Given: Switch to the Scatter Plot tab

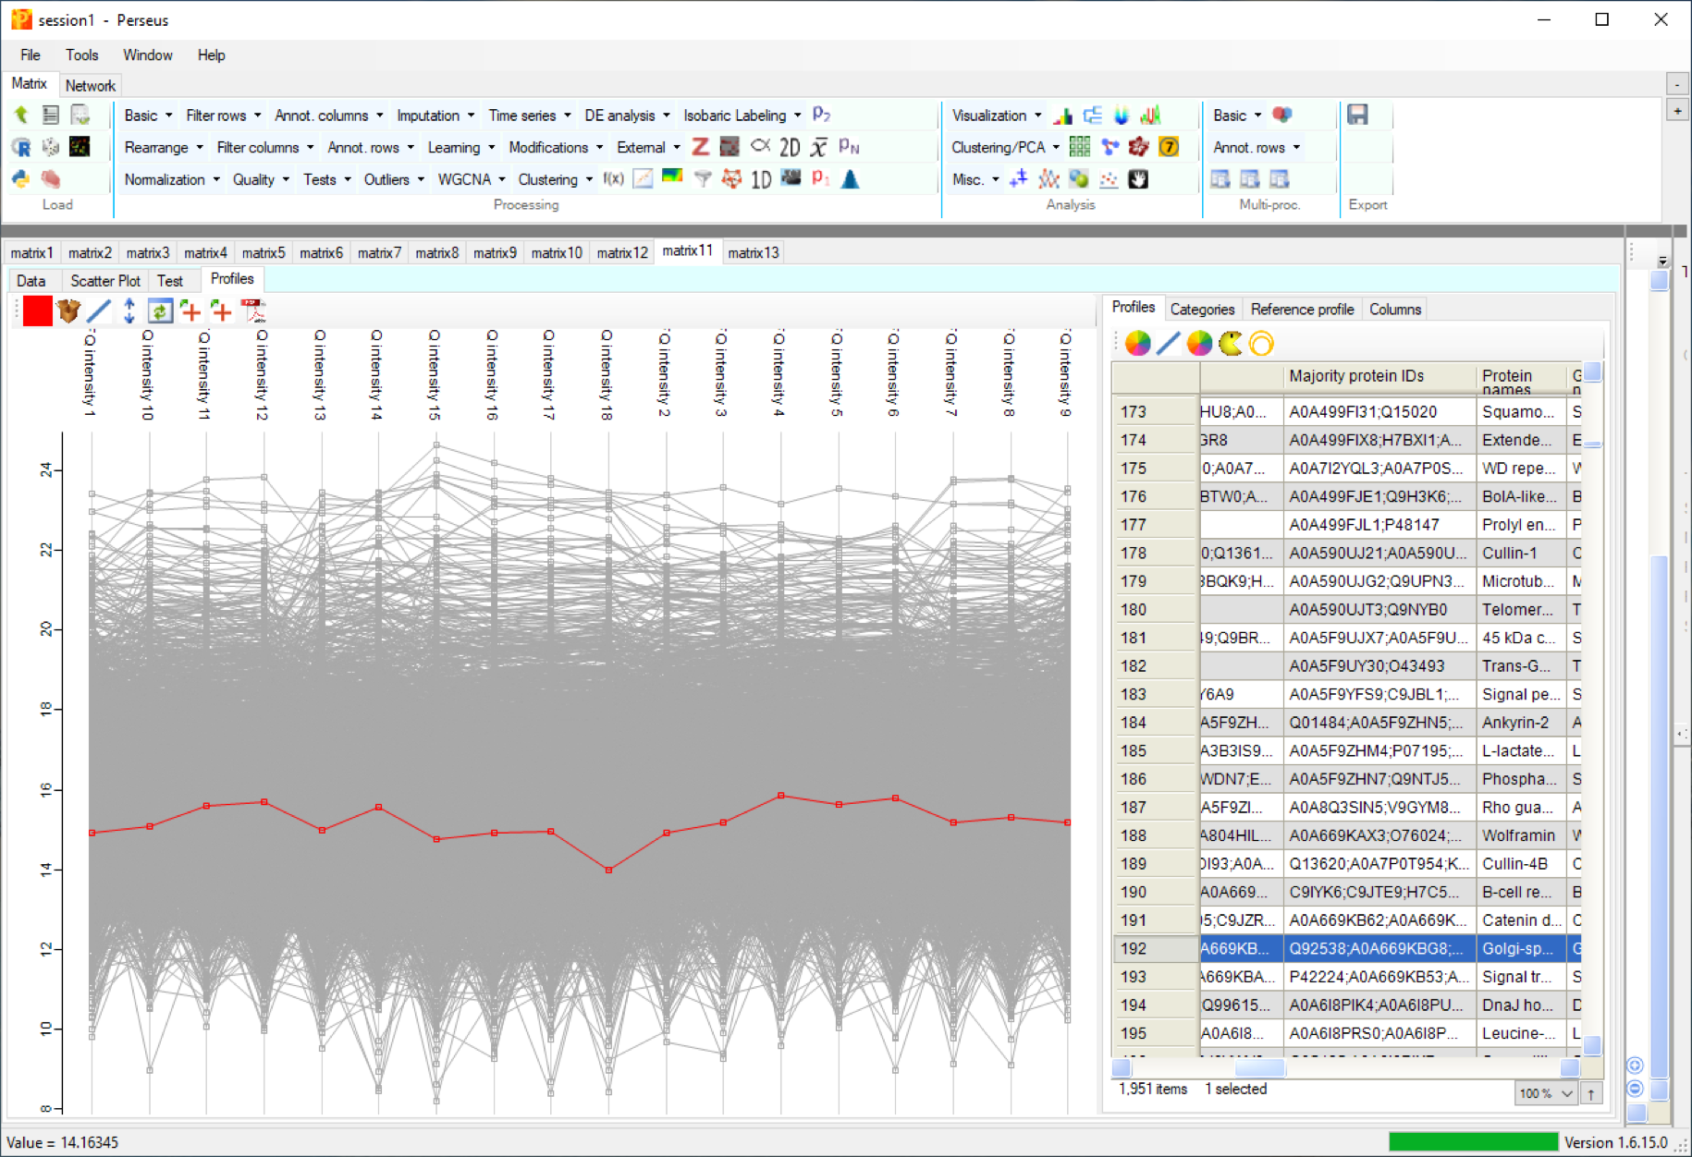Looking at the screenshot, I should 105,281.
